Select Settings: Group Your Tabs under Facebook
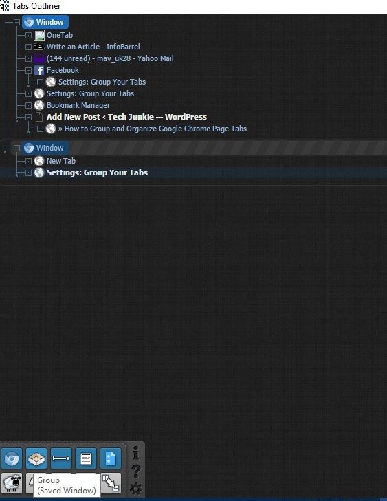This screenshot has width=387, height=501. tap(102, 82)
